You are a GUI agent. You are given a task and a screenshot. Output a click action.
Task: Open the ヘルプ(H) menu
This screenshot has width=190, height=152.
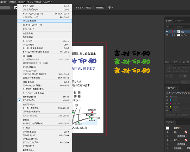coord(47,2)
